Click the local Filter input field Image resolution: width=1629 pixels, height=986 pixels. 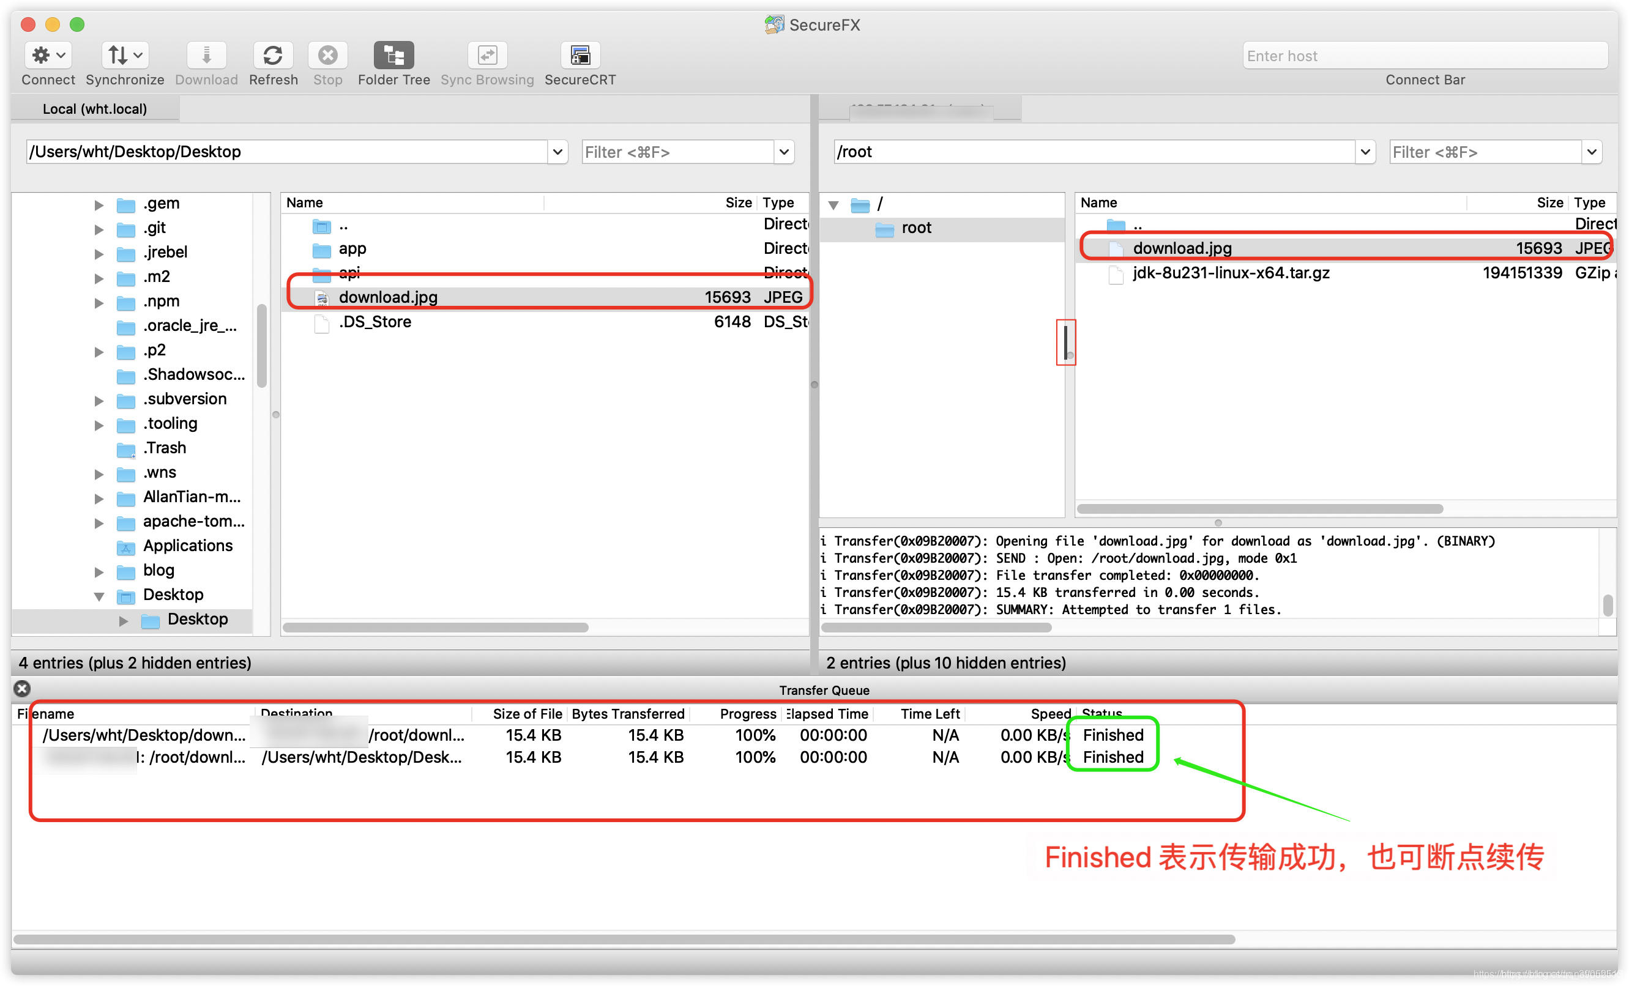pyautogui.click(x=677, y=152)
